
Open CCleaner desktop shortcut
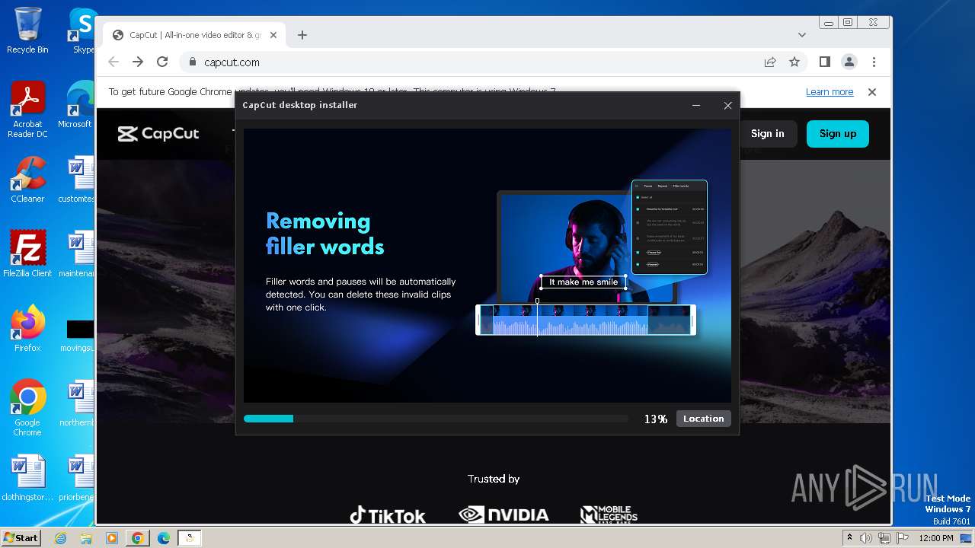(27, 180)
